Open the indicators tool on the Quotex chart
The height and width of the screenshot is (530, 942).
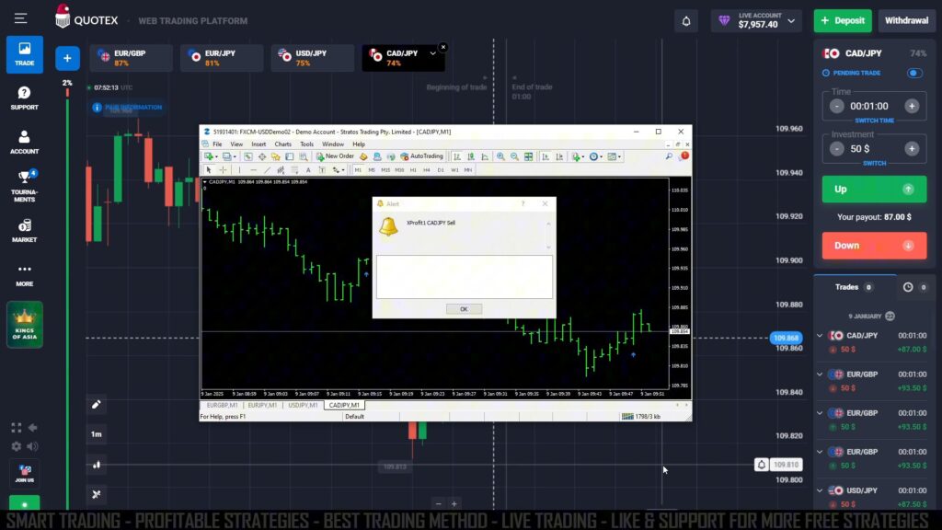click(96, 494)
